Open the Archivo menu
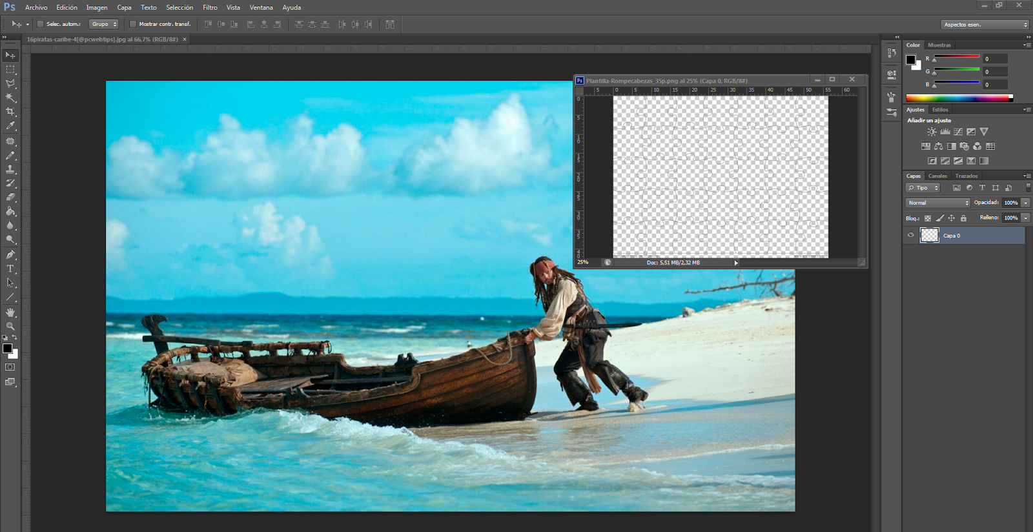The width and height of the screenshot is (1033, 532). (36, 8)
